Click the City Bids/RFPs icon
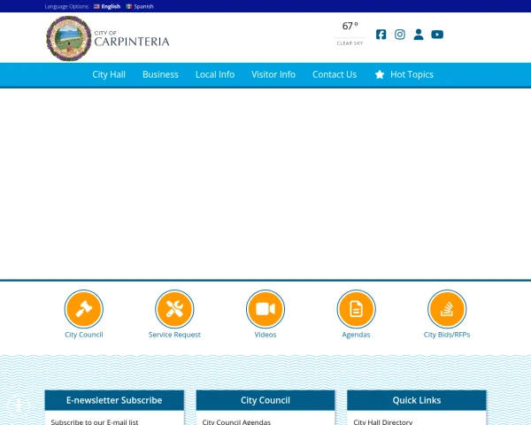The width and height of the screenshot is (531, 425). (x=447, y=309)
